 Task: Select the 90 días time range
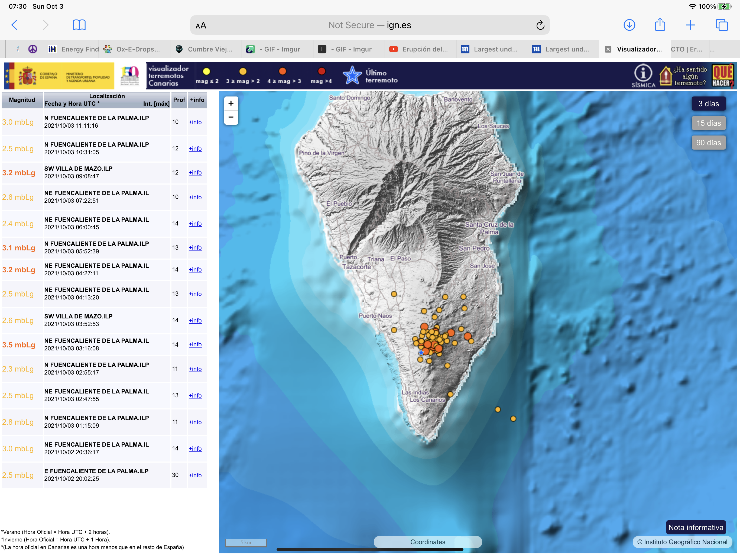point(709,143)
